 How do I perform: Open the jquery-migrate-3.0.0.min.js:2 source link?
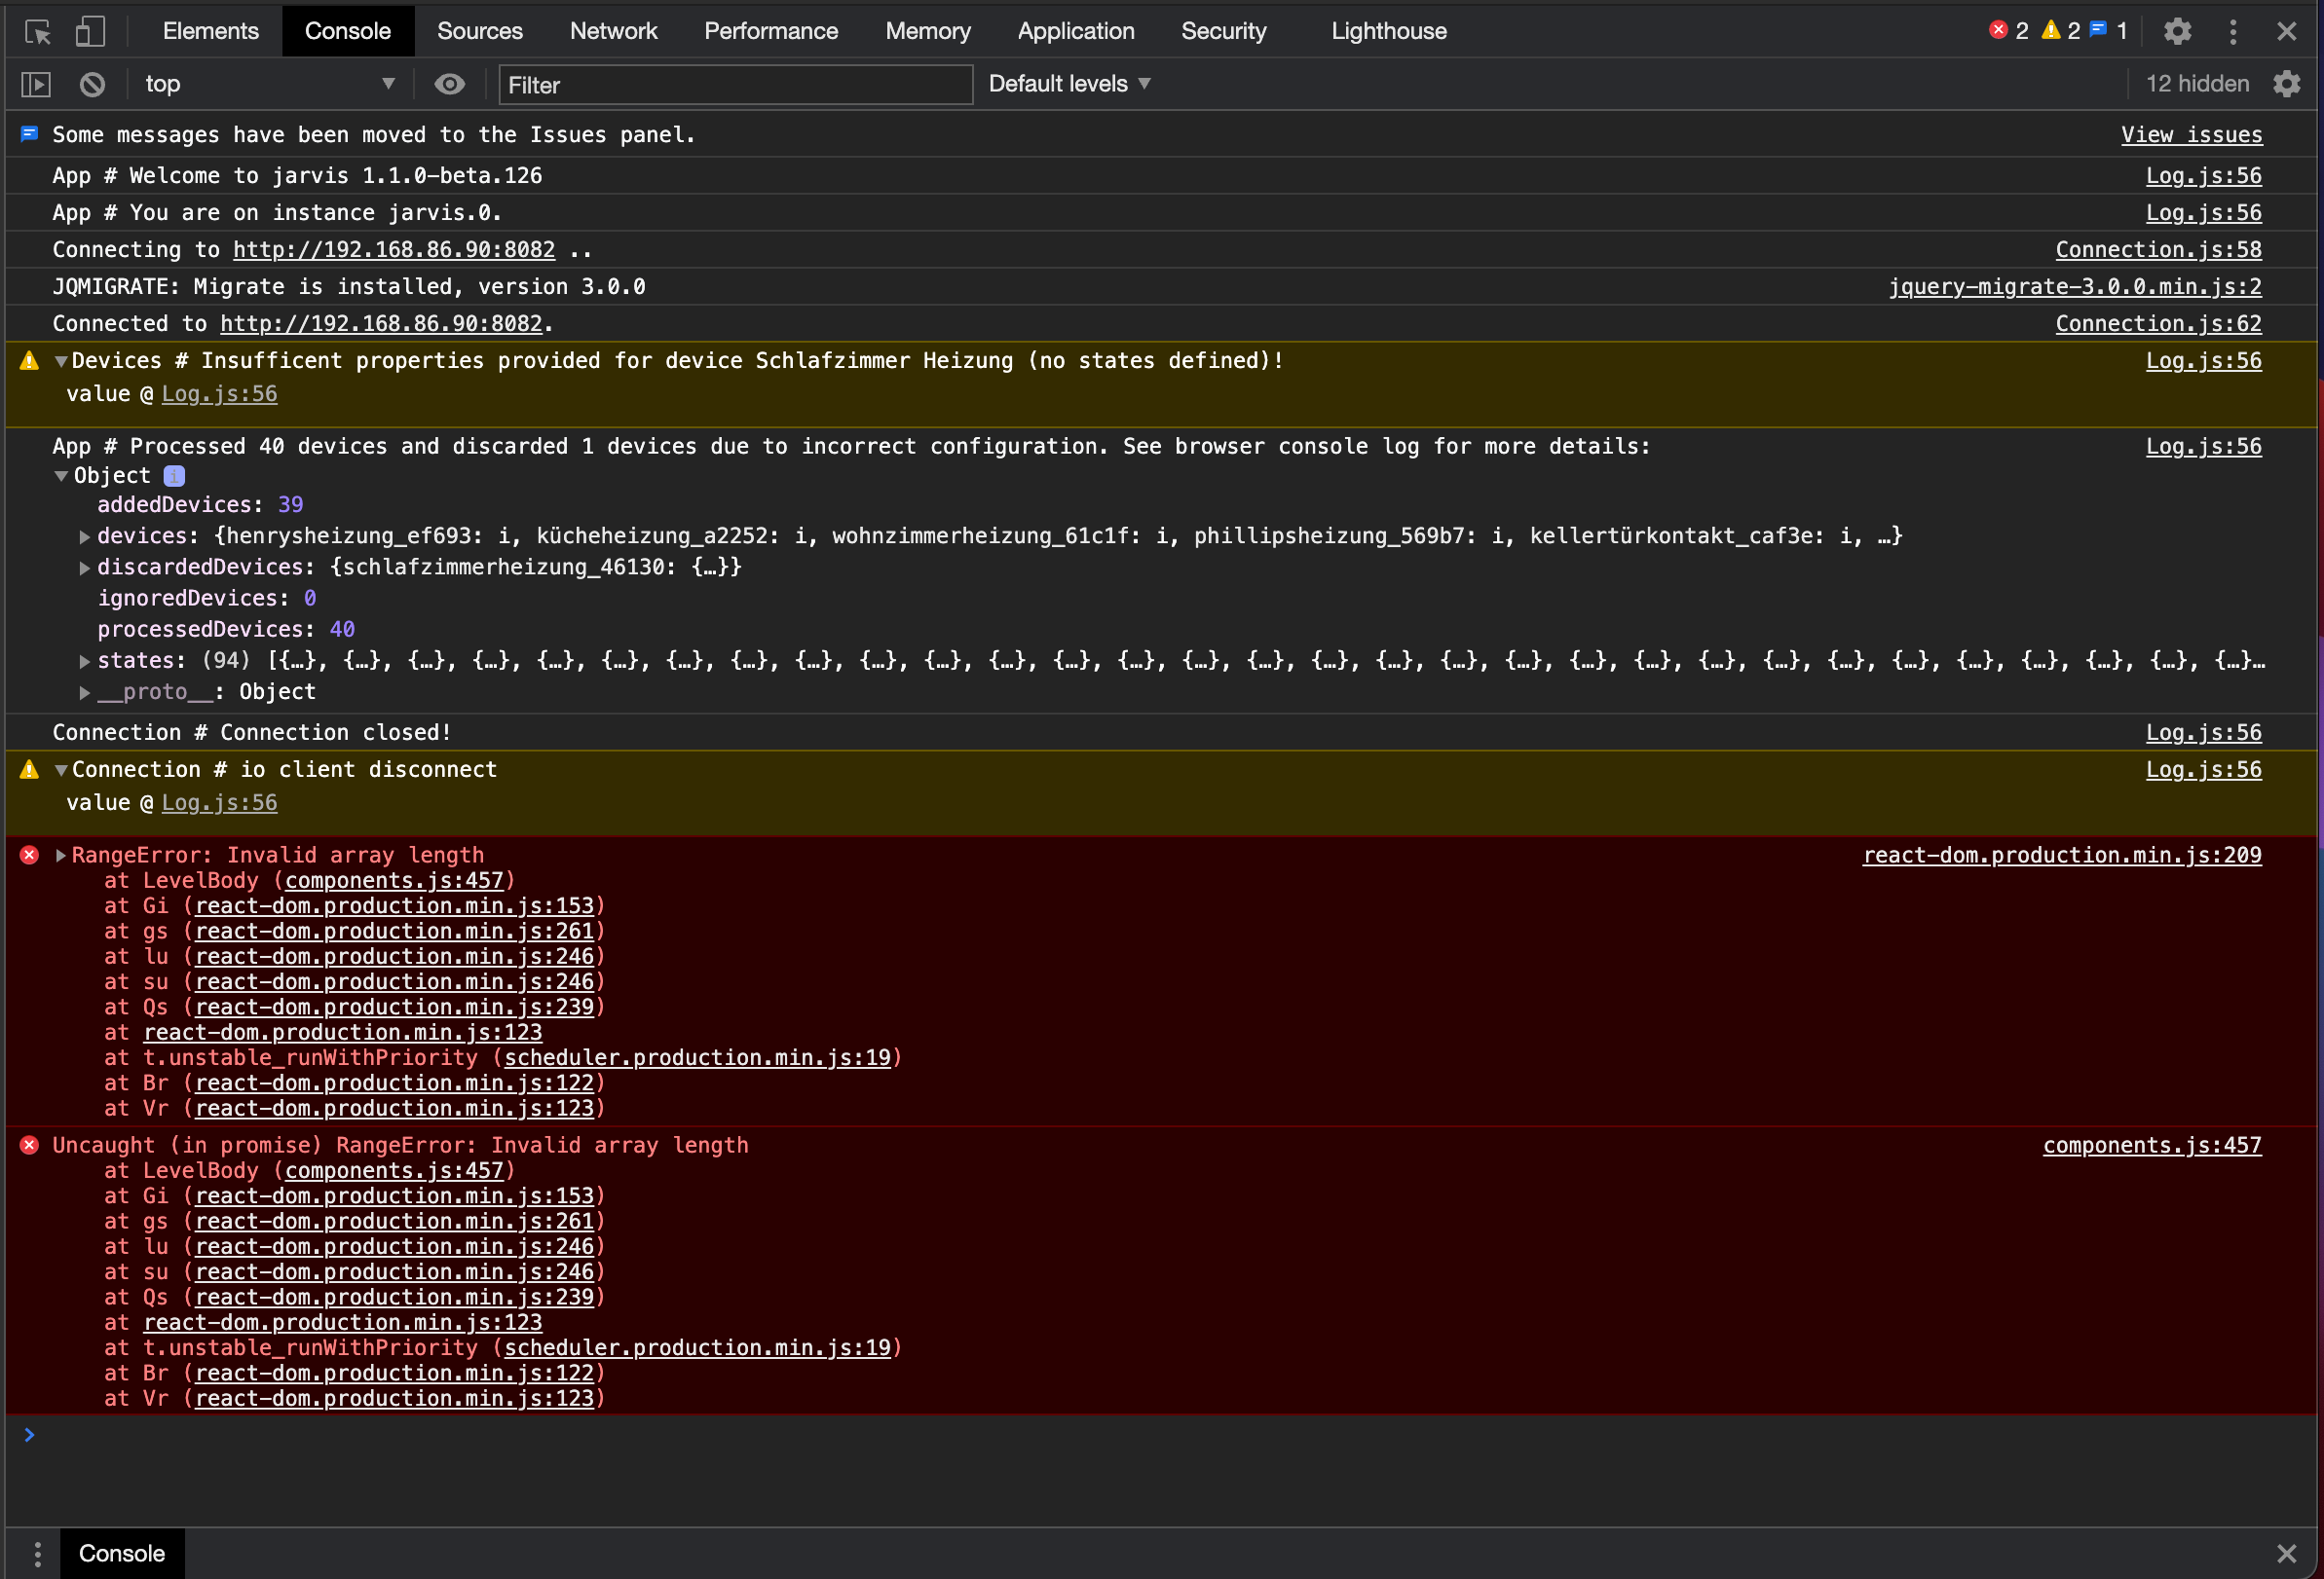(2074, 287)
